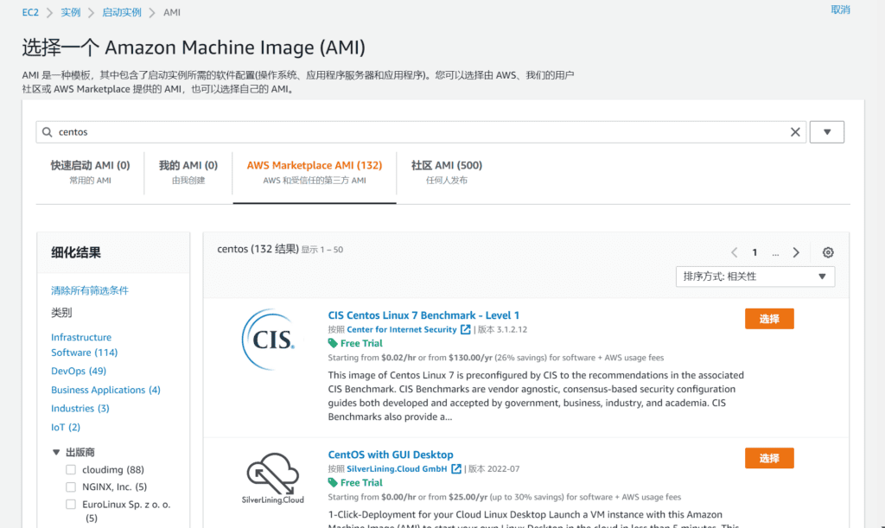Click inside the centos search input field
The image size is (885, 528).
(x=346, y=131)
